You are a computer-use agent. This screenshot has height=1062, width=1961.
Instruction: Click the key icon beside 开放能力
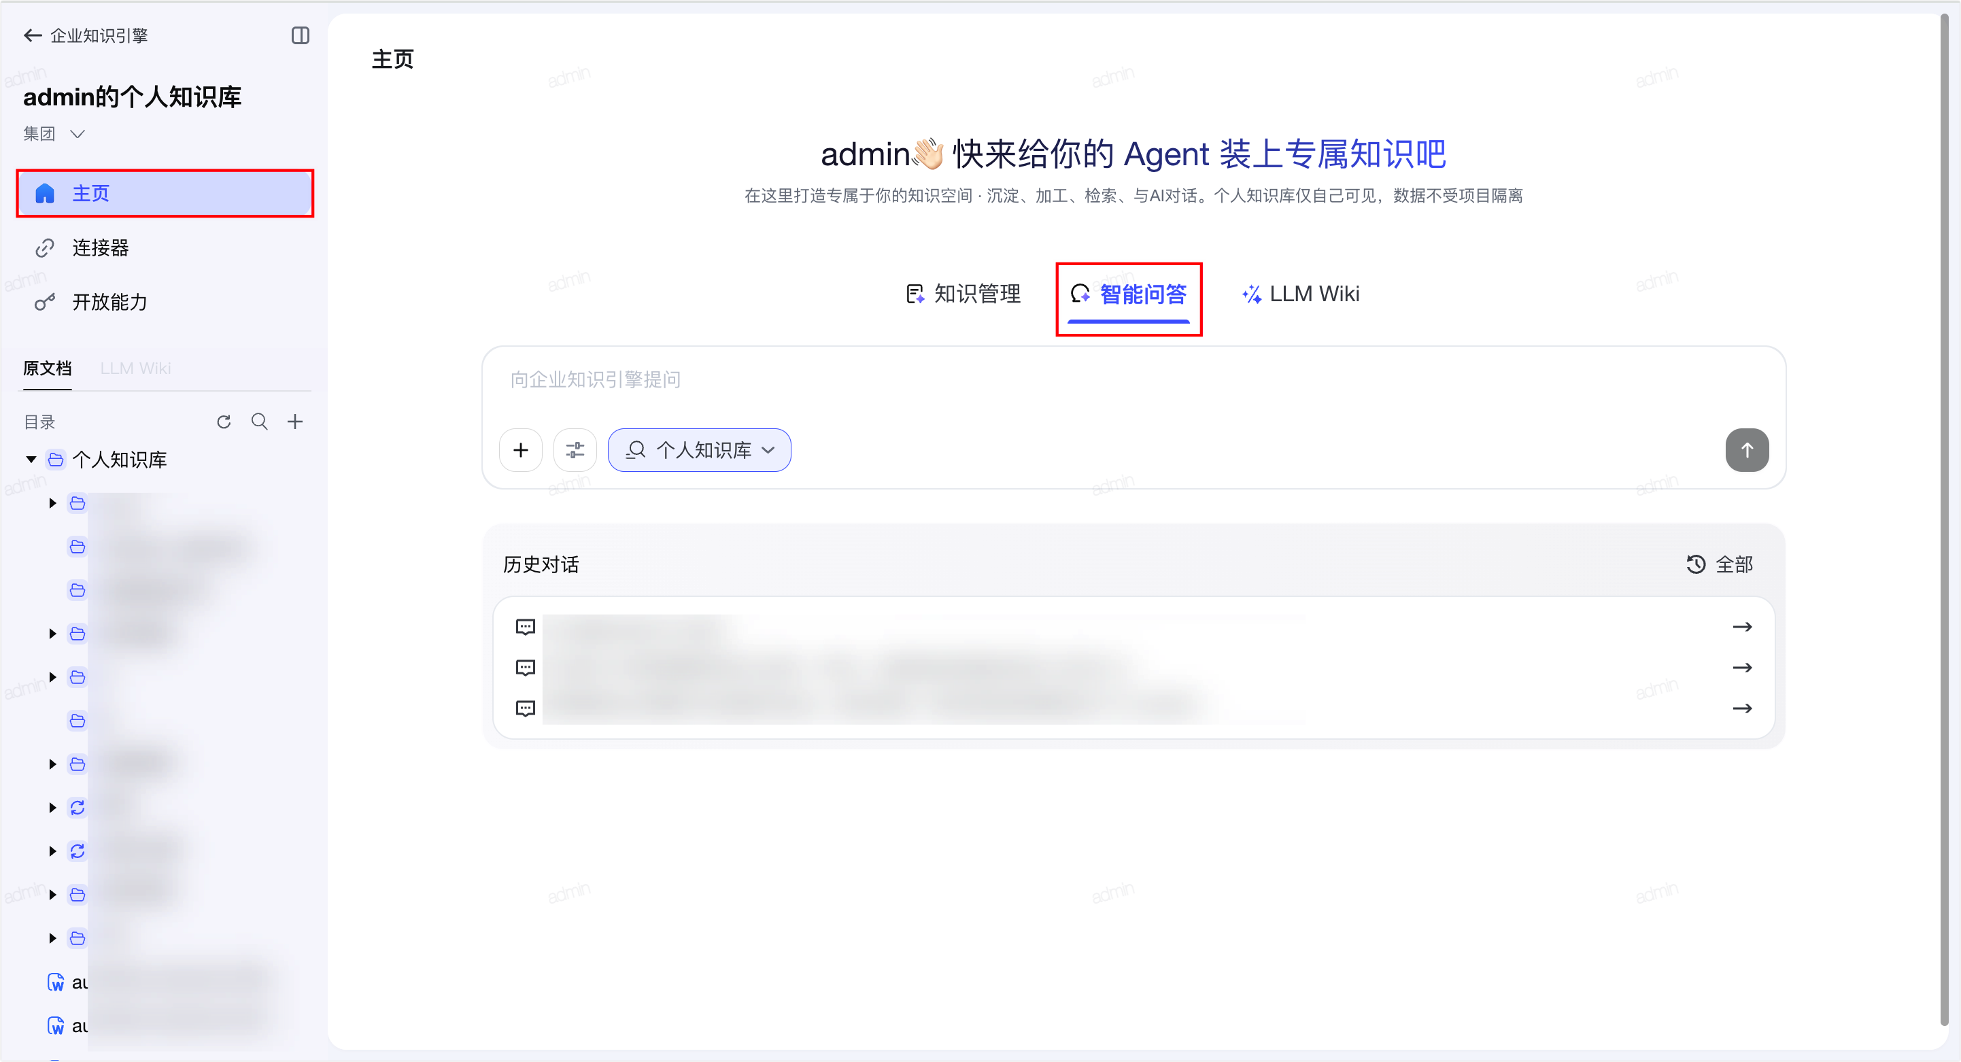click(x=45, y=301)
